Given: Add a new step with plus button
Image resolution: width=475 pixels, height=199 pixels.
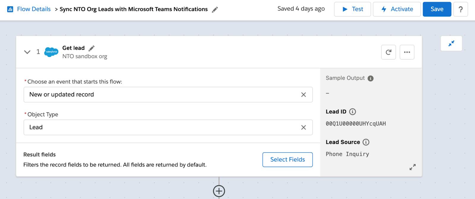Looking at the screenshot, I should [x=219, y=191].
